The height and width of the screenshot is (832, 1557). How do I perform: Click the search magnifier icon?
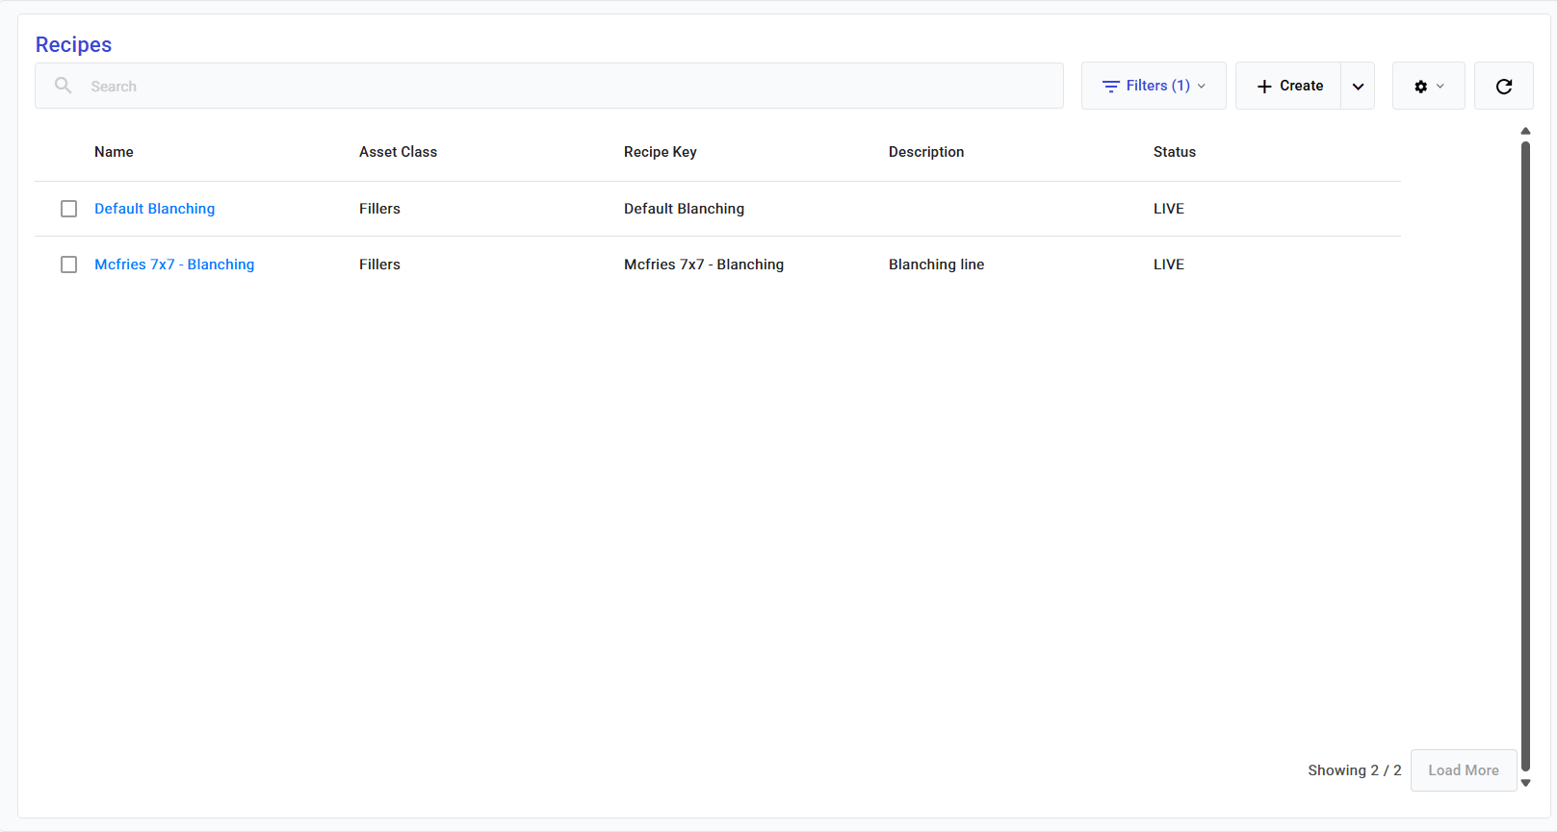[64, 86]
